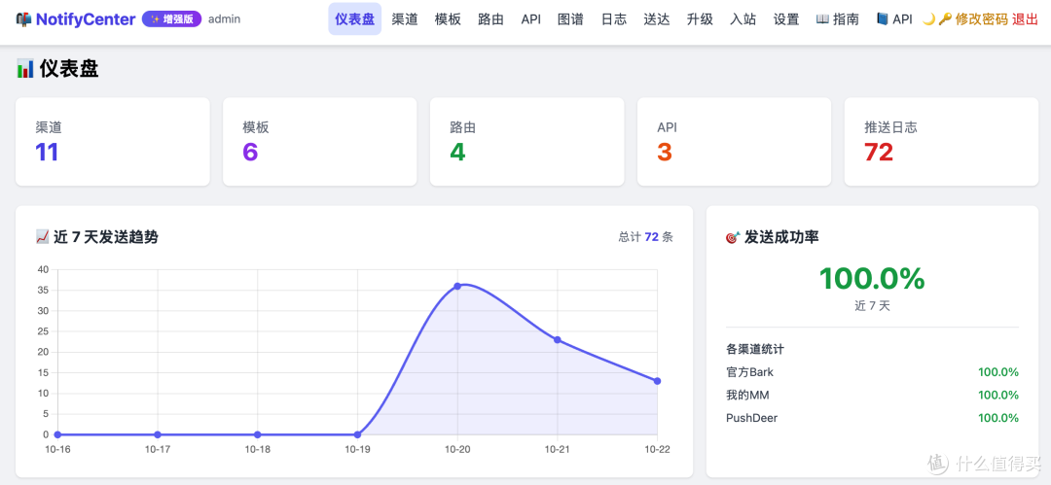Click the 我的MM channel row
1051x485 pixels.
click(872, 395)
